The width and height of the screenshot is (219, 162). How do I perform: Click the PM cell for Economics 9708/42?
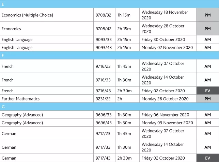pos(208,29)
